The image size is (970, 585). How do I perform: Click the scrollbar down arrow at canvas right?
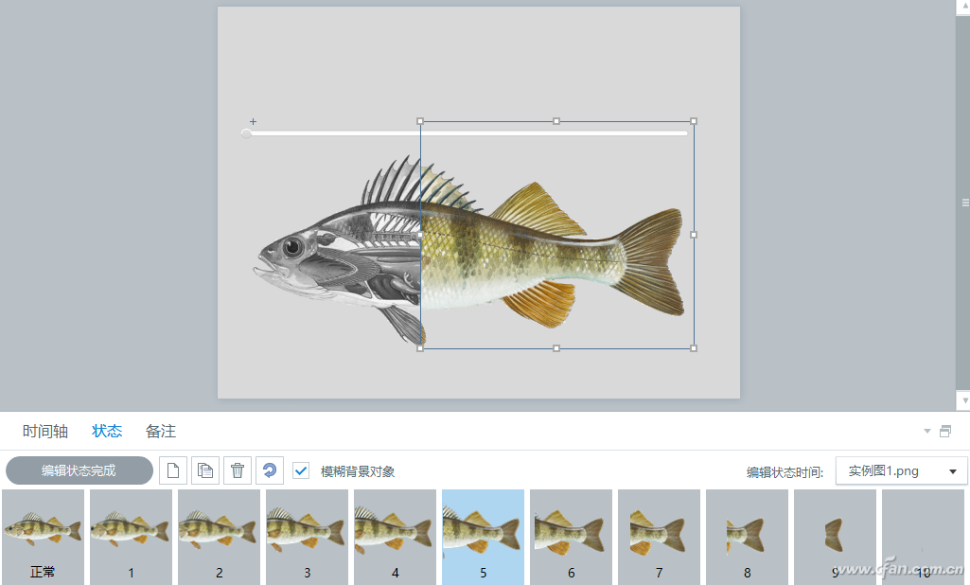coord(963,400)
